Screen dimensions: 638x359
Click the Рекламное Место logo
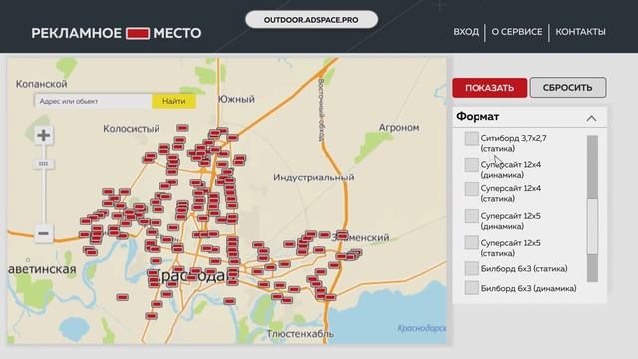[x=117, y=33]
